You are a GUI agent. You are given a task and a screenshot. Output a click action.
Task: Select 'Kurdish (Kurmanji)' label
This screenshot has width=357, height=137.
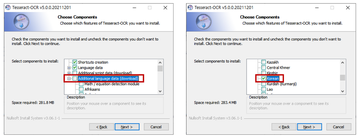point(282,84)
